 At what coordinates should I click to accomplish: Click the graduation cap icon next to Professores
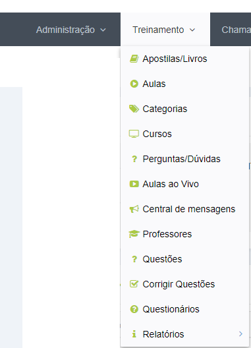134,234
